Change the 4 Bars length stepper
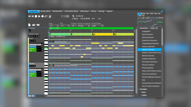This screenshot has height=107, width=191. (x=157, y=28)
